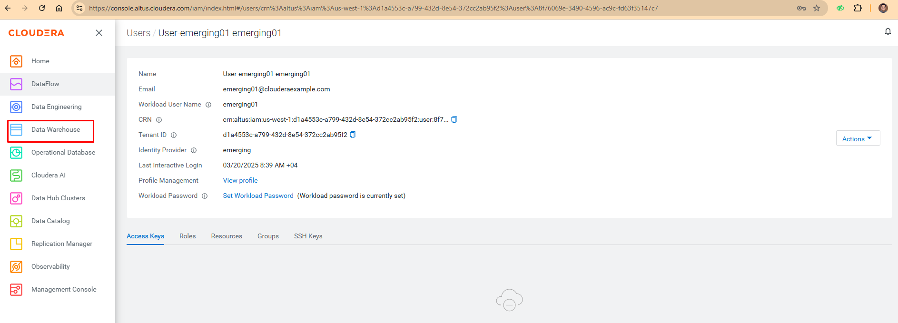Close the sidebar with the X icon

point(99,33)
